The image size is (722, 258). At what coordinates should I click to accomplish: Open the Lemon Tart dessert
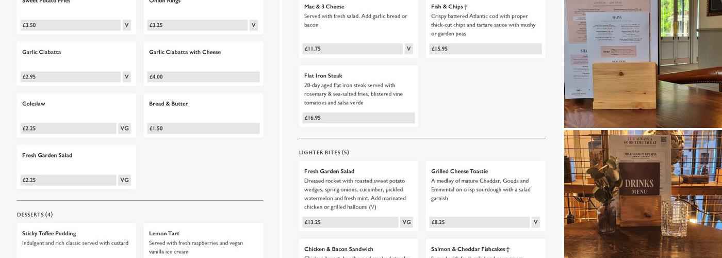(164, 233)
